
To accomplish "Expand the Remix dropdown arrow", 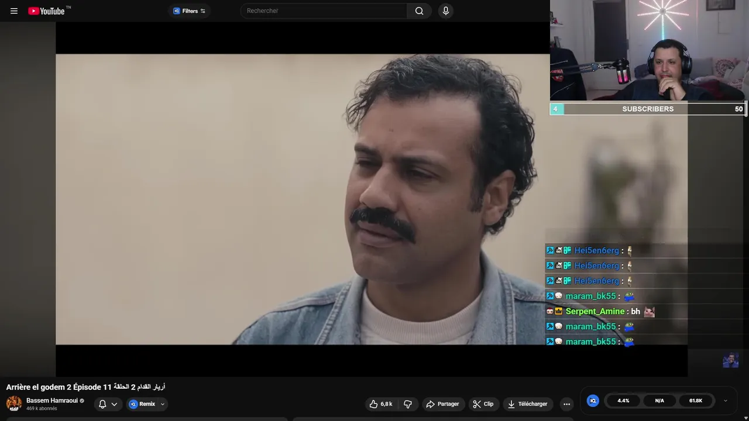I will pyautogui.click(x=163, y=404).
